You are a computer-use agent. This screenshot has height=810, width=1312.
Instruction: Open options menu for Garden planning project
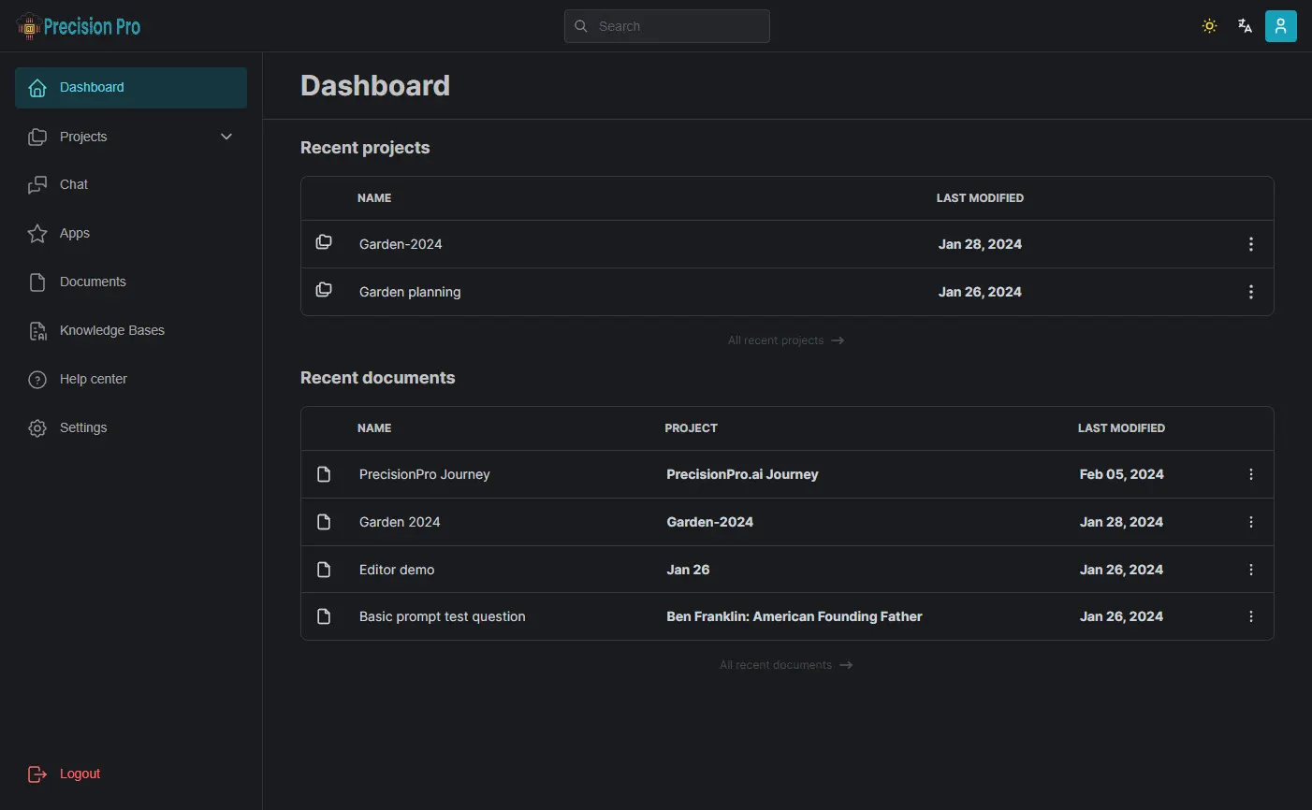1250,292
